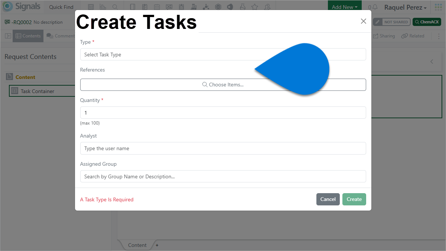Click the molecule structure icon in top toolbar
Screen dimensions: 446x251
(x=206, y=7)
